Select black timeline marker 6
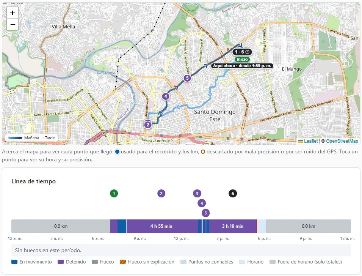Image resolution: width=362 pixels, height=276 pixels. (x=233, y=194)
